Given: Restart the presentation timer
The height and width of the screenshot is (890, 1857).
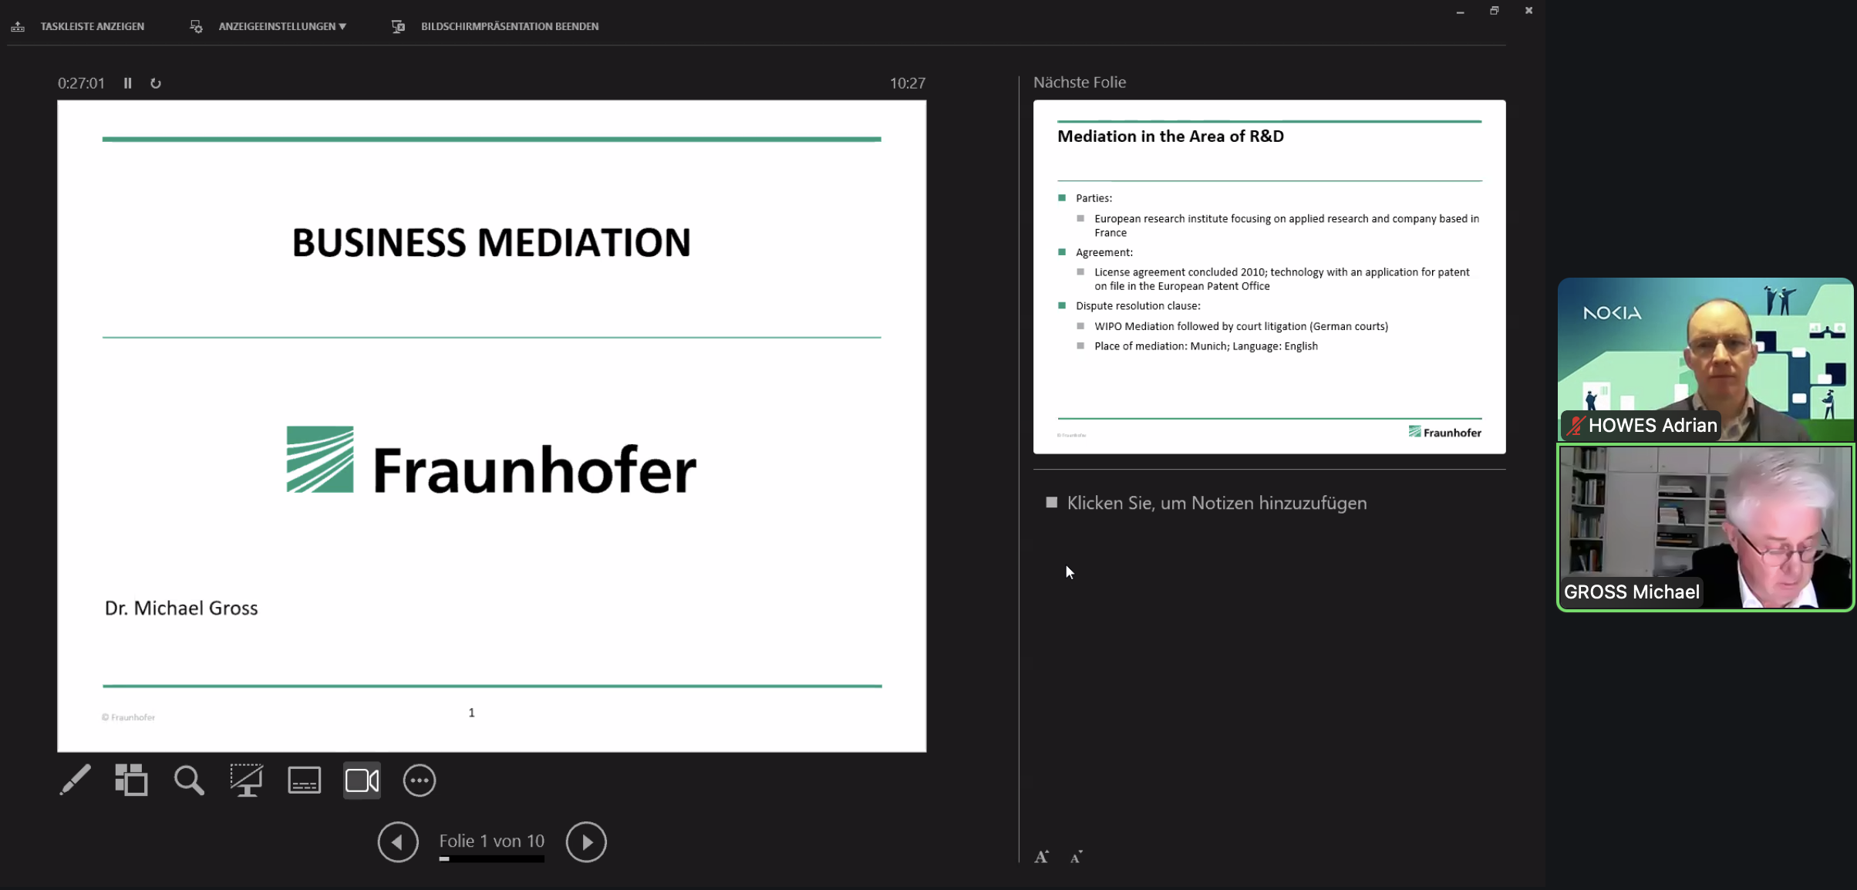Looking at the screenshot, I should 156,83.
